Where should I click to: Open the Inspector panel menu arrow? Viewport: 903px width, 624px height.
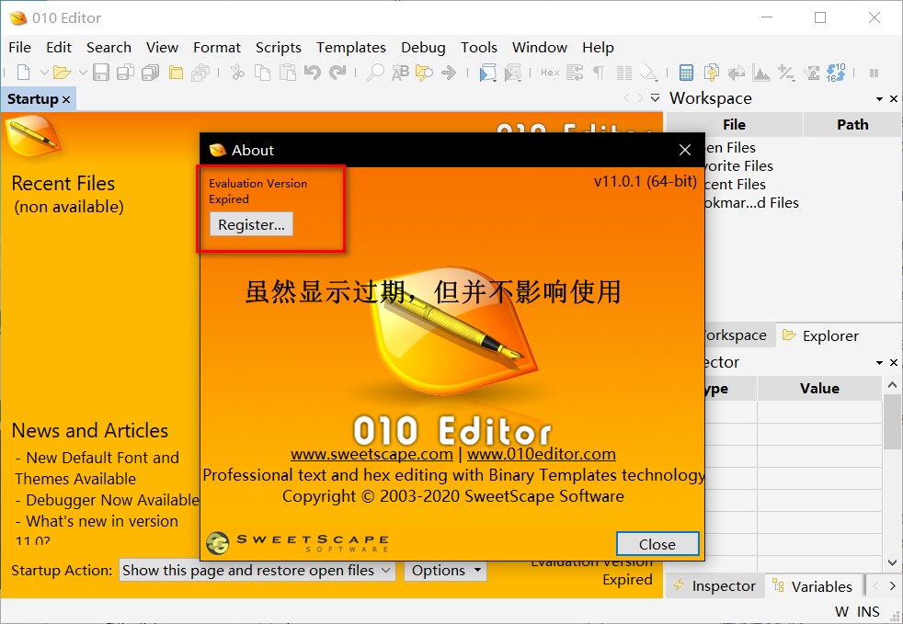[879, 363]
